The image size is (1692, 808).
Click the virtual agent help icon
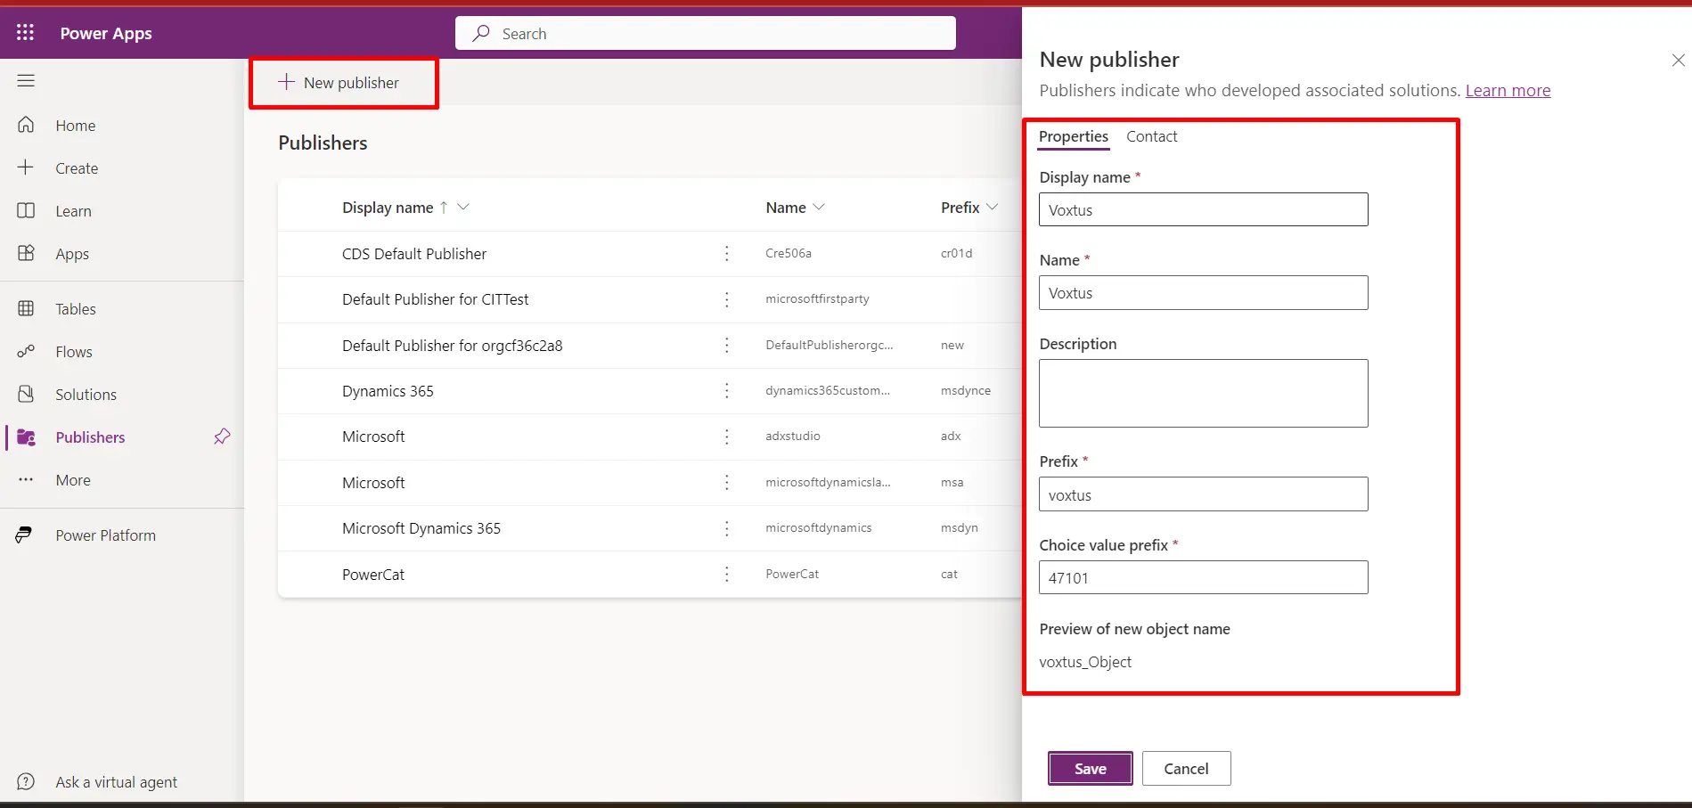26,781
